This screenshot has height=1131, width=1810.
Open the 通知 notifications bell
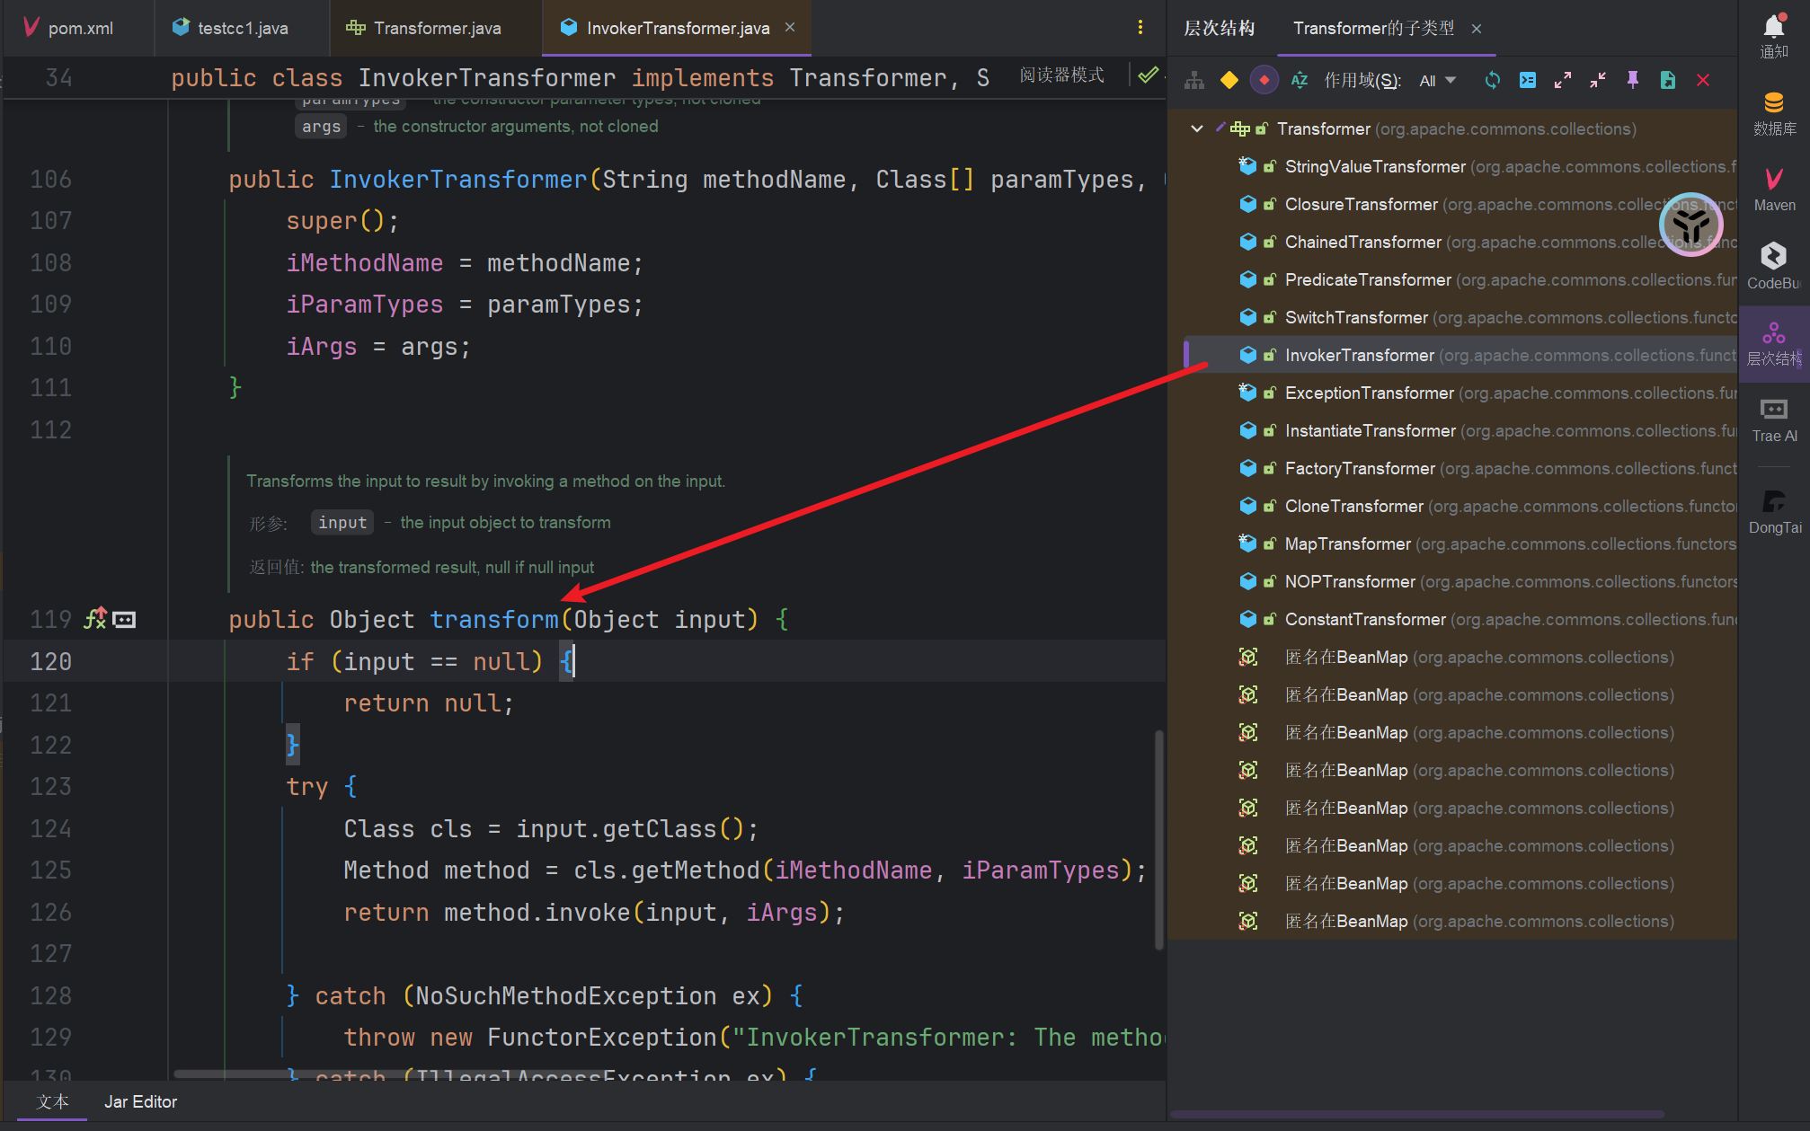[x=1774, y=36]
